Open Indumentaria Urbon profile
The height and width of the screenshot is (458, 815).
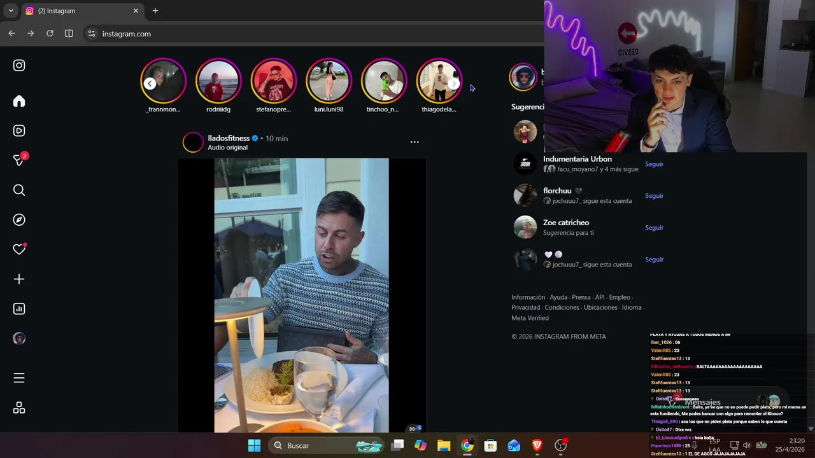pyautogui.click(x=577, y=159)
